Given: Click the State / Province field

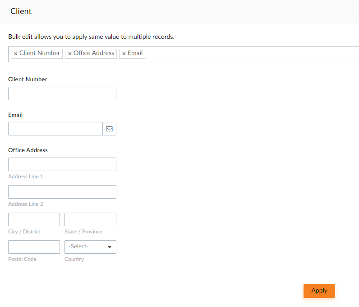Looking at the screenshot, I should pyautogui.click(x=90, y=219).
